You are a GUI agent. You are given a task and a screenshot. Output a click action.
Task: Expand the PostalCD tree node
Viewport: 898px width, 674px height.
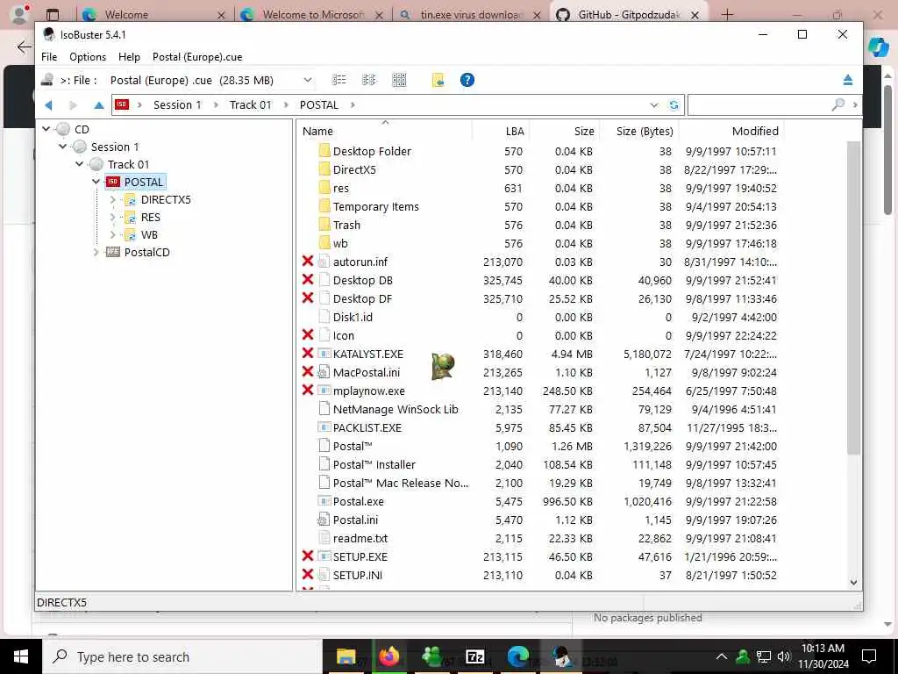click(x=96, y=252)
